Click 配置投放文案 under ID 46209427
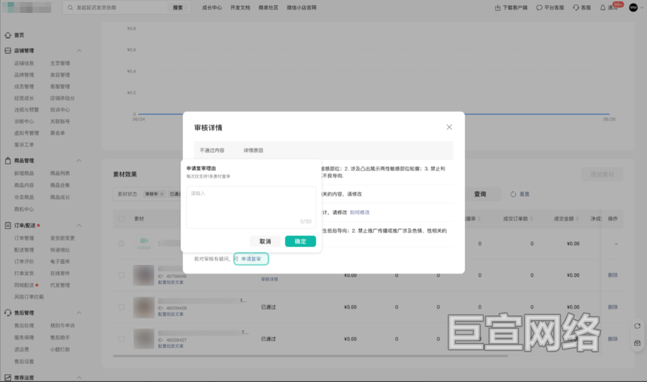647x382 pixels. (x=170, y=346)
